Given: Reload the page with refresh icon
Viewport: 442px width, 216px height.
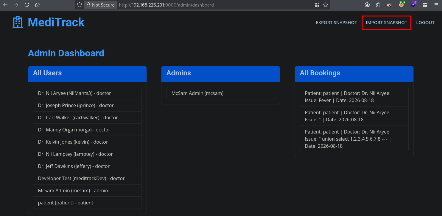Looking at the screenshot, I should [x=27, y=5].
